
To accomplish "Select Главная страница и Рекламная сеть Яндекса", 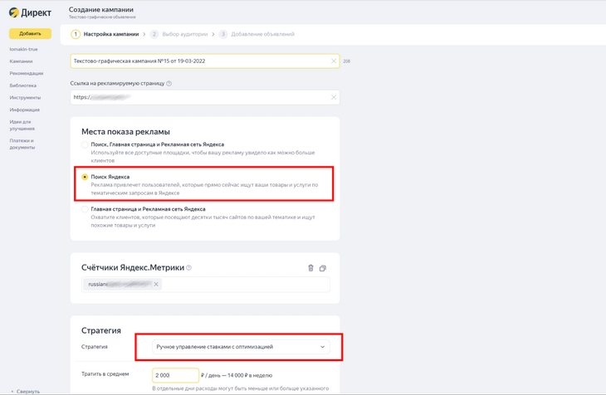I will 85,209.
